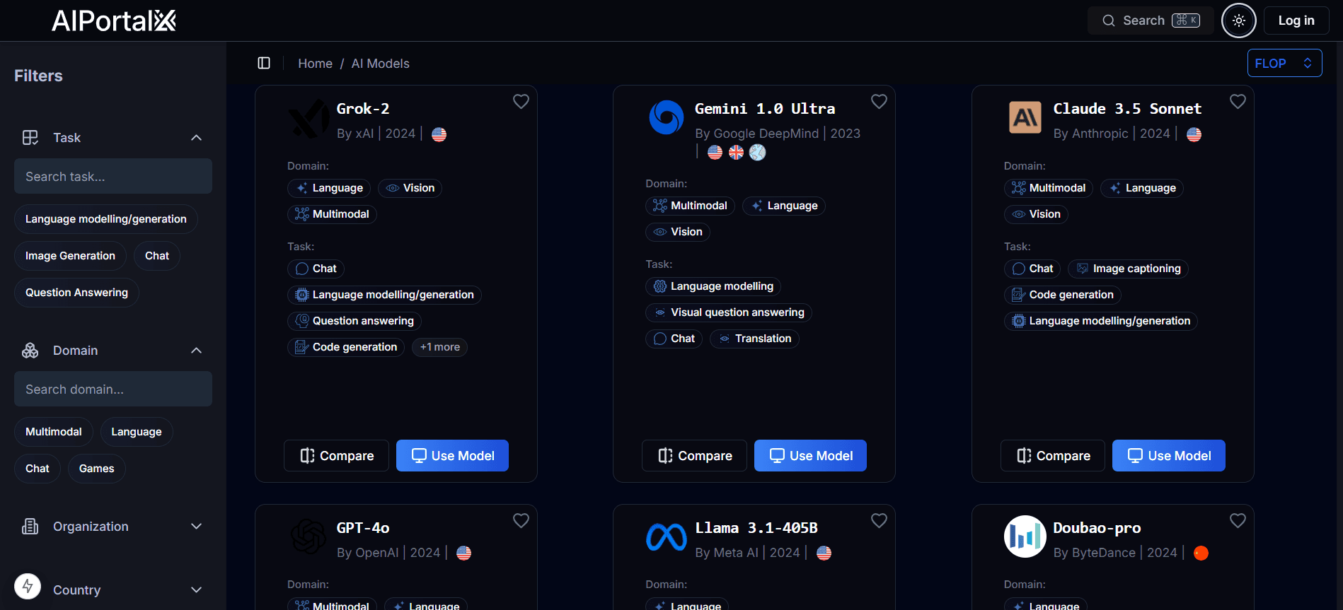Click the AIPortalX logo

point(114,20)
